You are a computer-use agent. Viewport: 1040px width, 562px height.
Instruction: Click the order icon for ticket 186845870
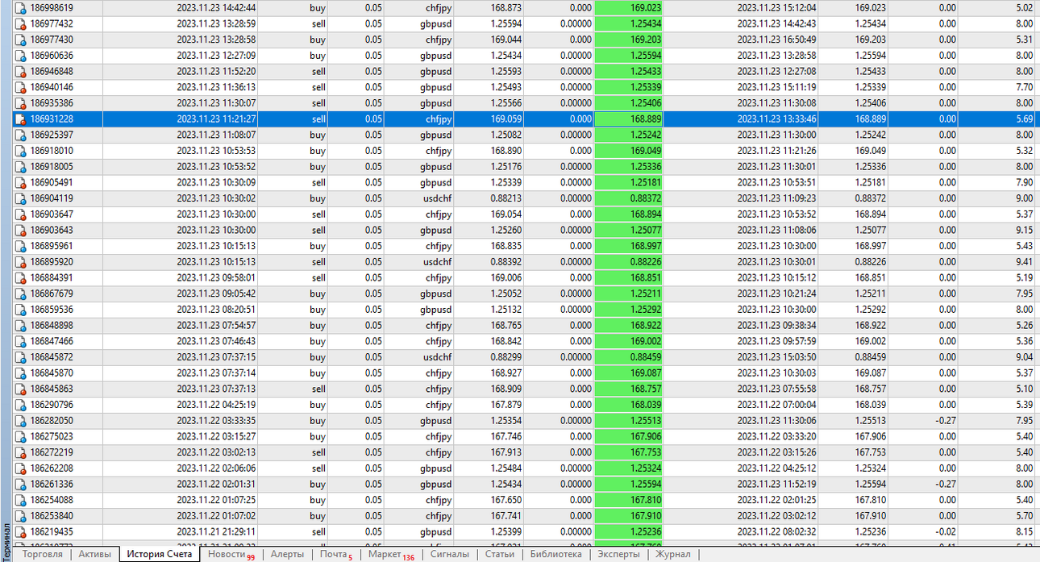pos(20,373)
